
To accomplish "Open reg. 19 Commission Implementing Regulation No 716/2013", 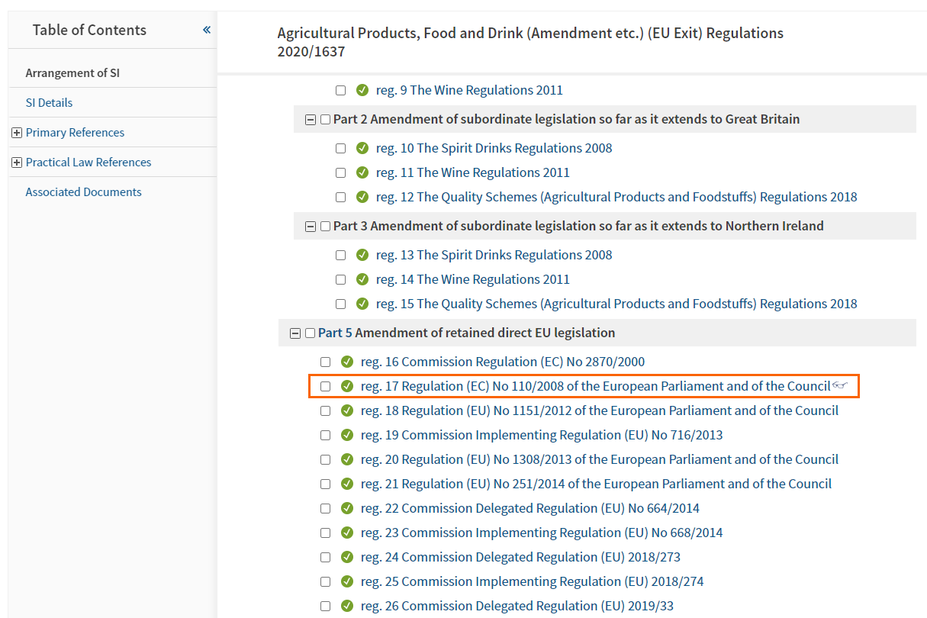I will (x=542, y=435).
